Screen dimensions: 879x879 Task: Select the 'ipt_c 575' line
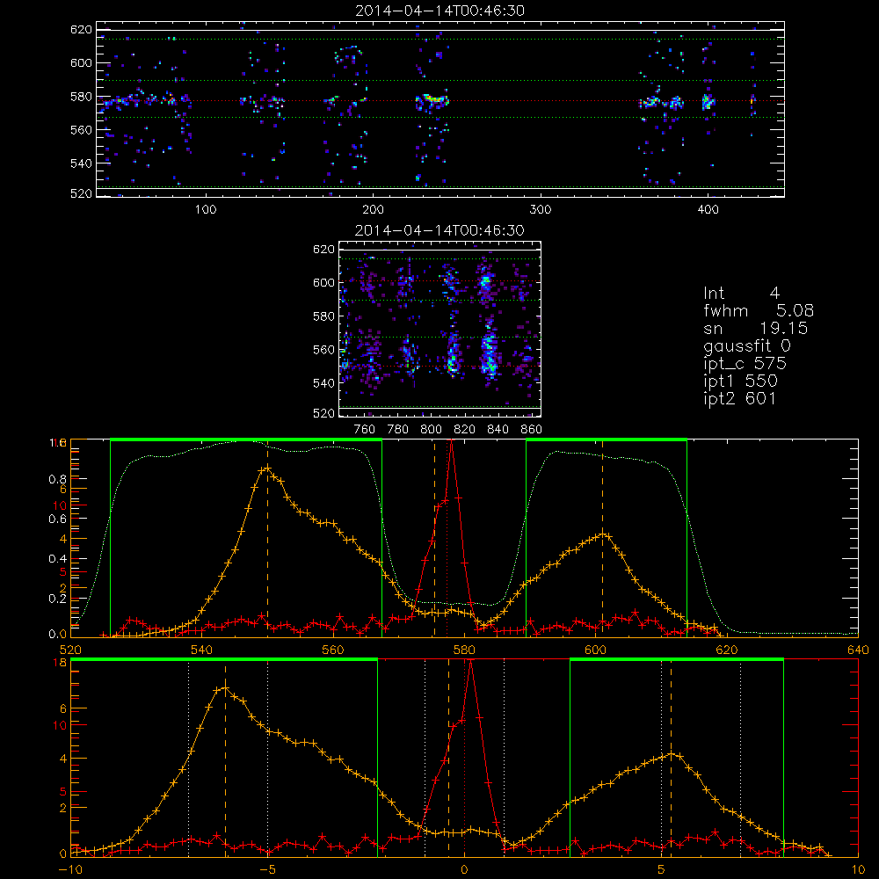[745, 363]
